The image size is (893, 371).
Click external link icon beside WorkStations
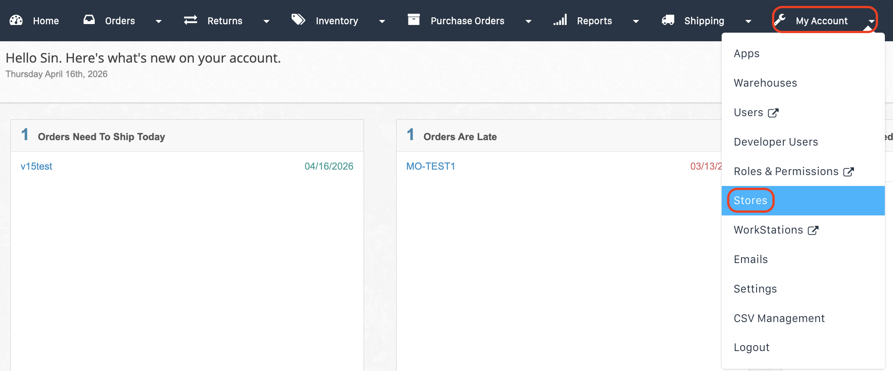[813, 230]
